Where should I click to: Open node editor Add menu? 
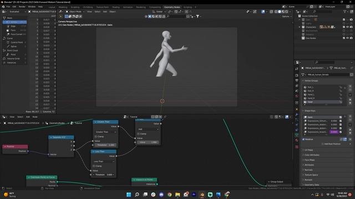point(28,117)
